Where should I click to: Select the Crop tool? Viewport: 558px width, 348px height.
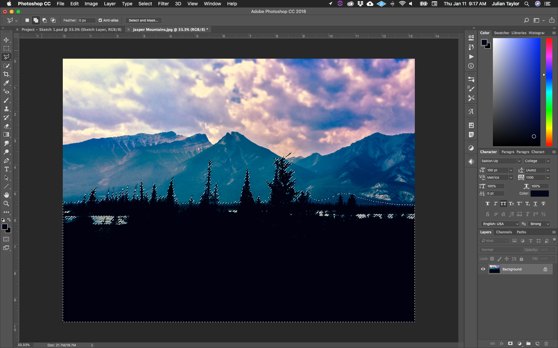(x=6, y=74)
